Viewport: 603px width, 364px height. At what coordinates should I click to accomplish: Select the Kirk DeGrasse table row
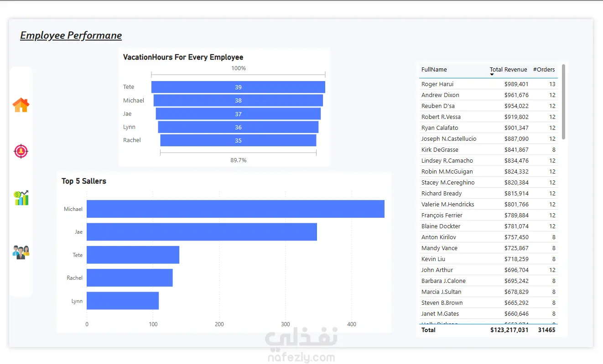click(x=489, y=149)
